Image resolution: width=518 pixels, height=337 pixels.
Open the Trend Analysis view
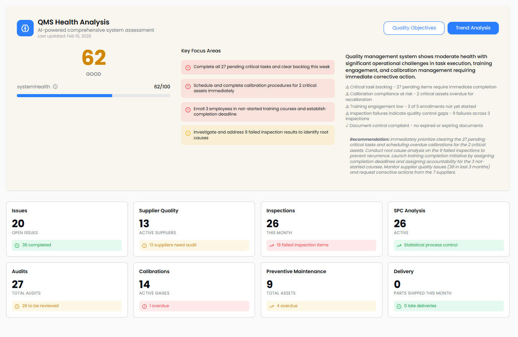point(473,28)
